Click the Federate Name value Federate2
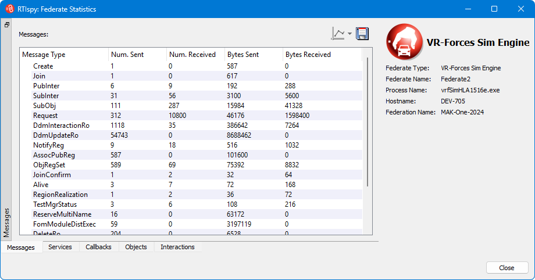535x280 pixels. pos(455,79)
